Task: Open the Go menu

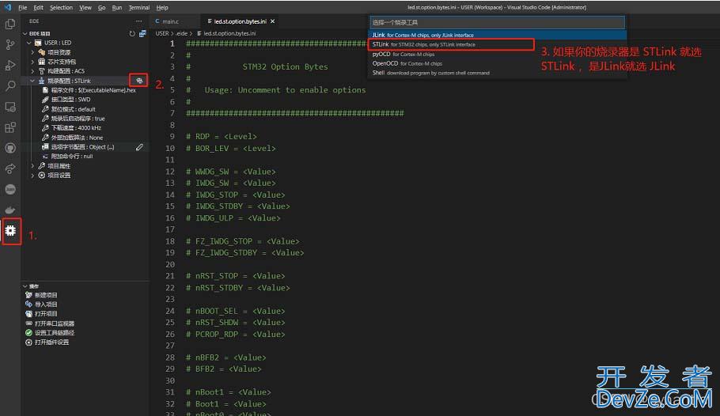Action: pyautogui.click(x=101, y=7)
